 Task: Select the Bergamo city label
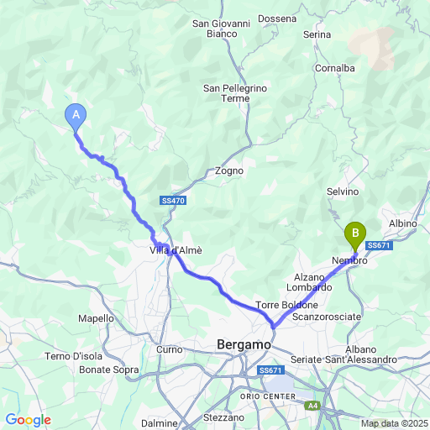(244, 344)
